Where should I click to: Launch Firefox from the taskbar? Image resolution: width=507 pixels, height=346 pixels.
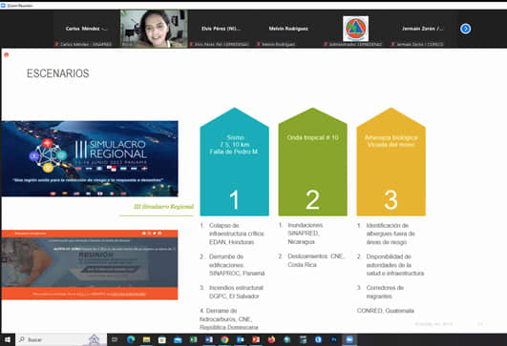271,339
